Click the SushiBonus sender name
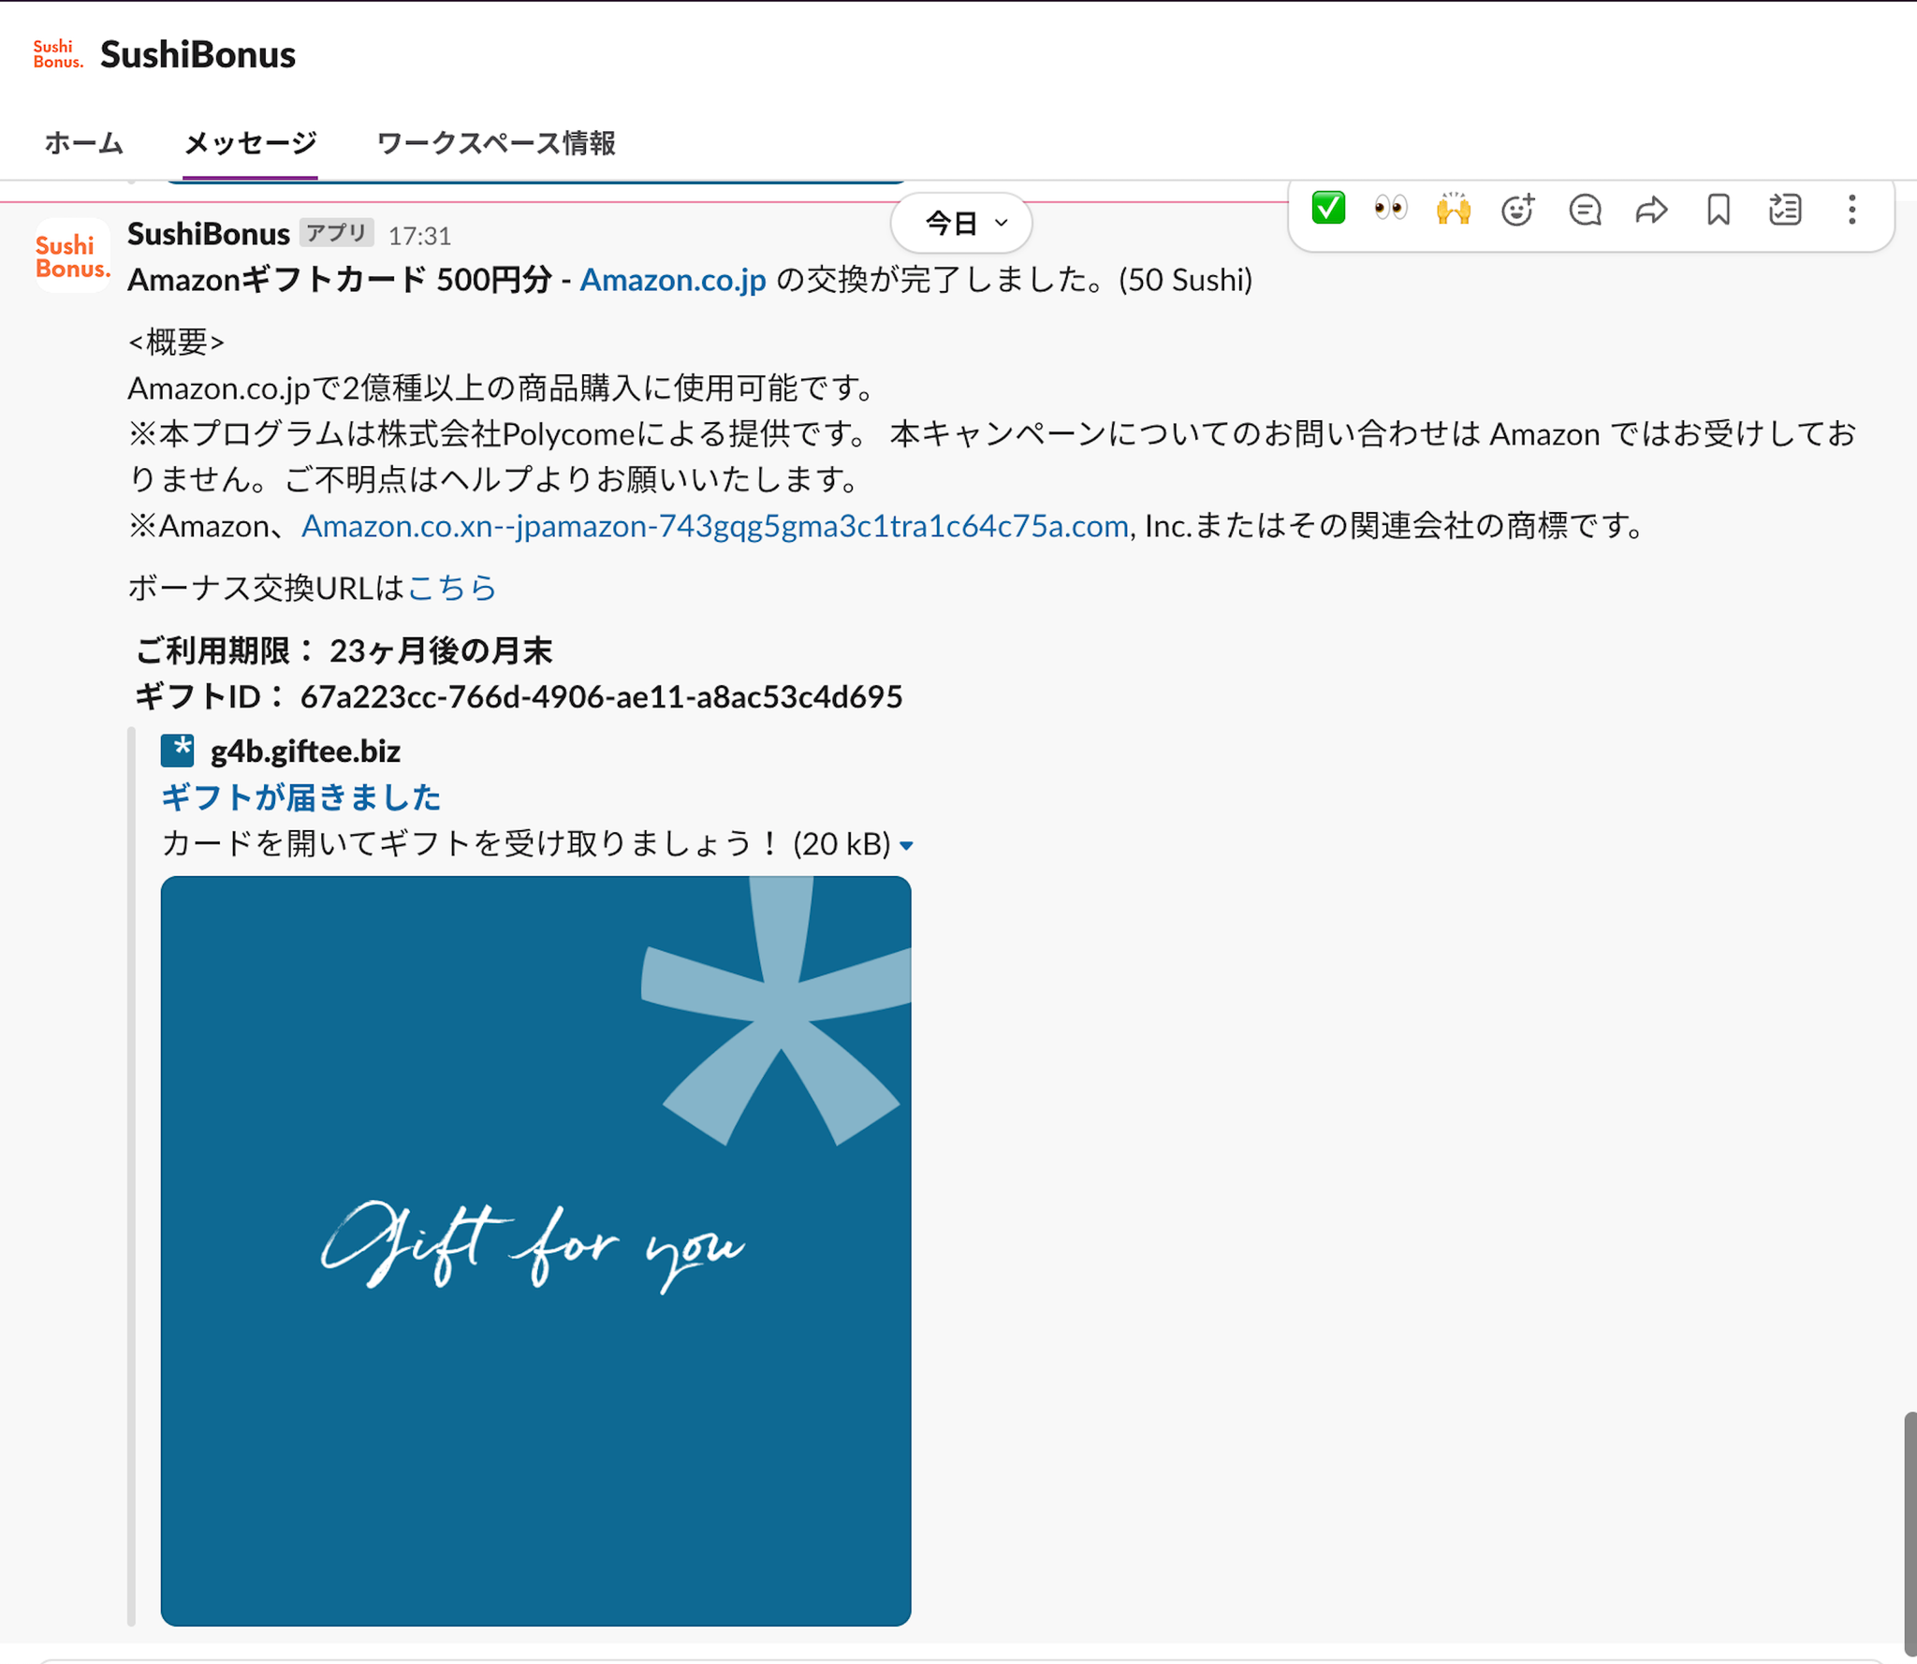Image resolution: width=1917 pixels, height=1664 pixels. (x=209, y=234)
